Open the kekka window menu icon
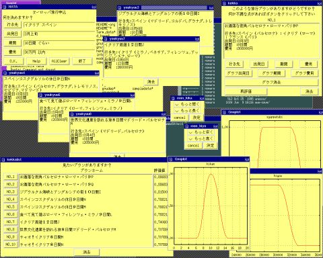 [223, 3]
